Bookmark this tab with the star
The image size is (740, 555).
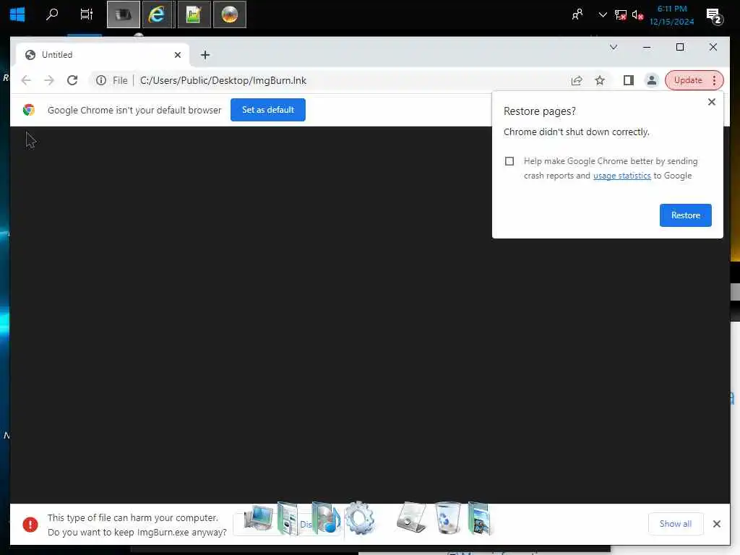600,81
